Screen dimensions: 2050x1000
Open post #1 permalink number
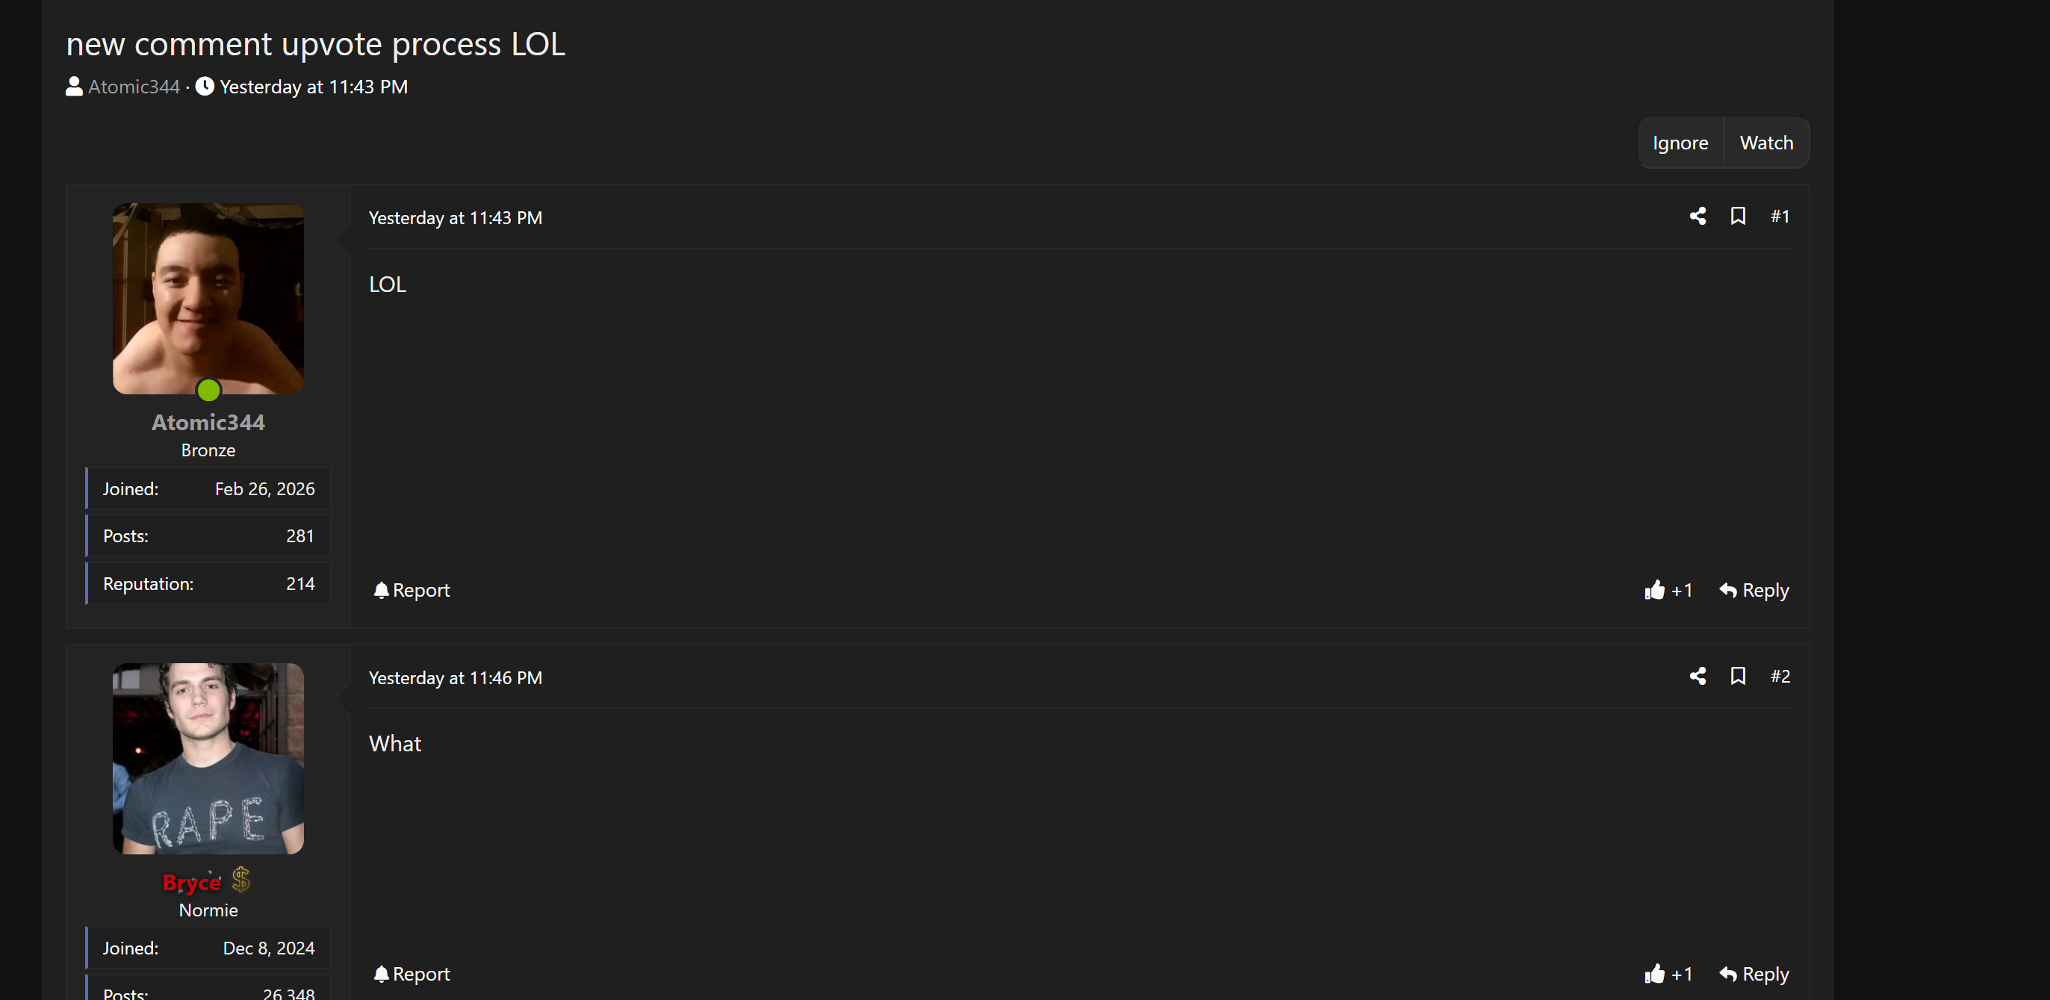click(1780, 217)
